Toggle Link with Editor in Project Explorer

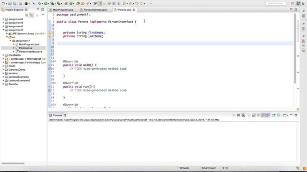[x=31, y=15]
